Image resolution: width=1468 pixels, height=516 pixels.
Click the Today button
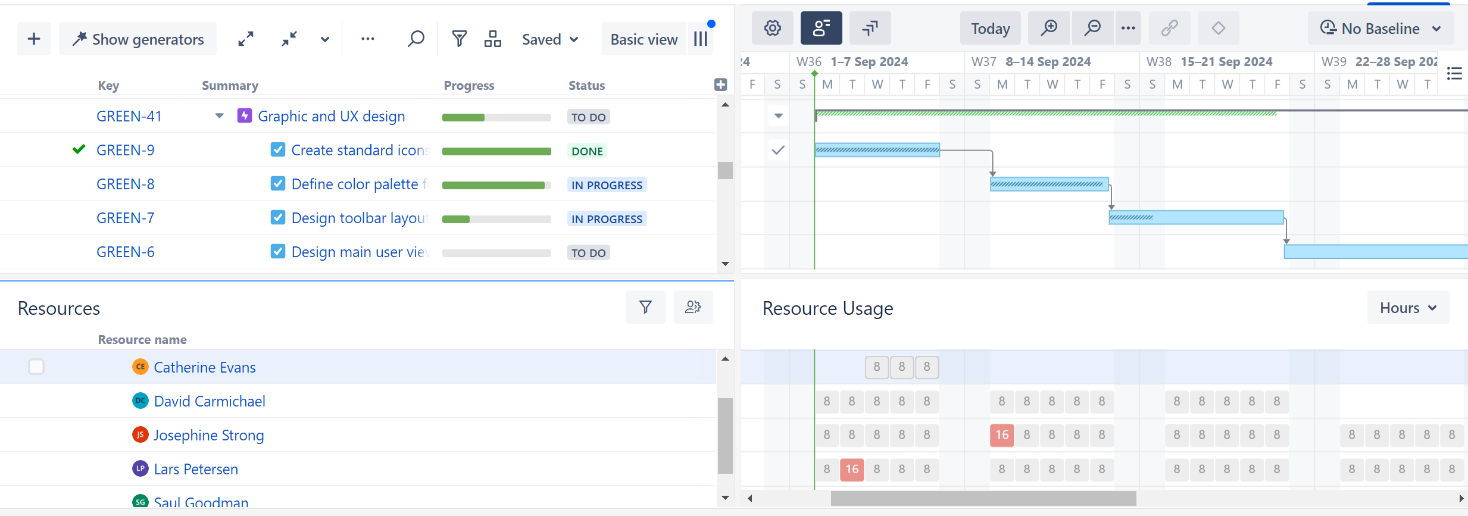[x=990, y=29]
